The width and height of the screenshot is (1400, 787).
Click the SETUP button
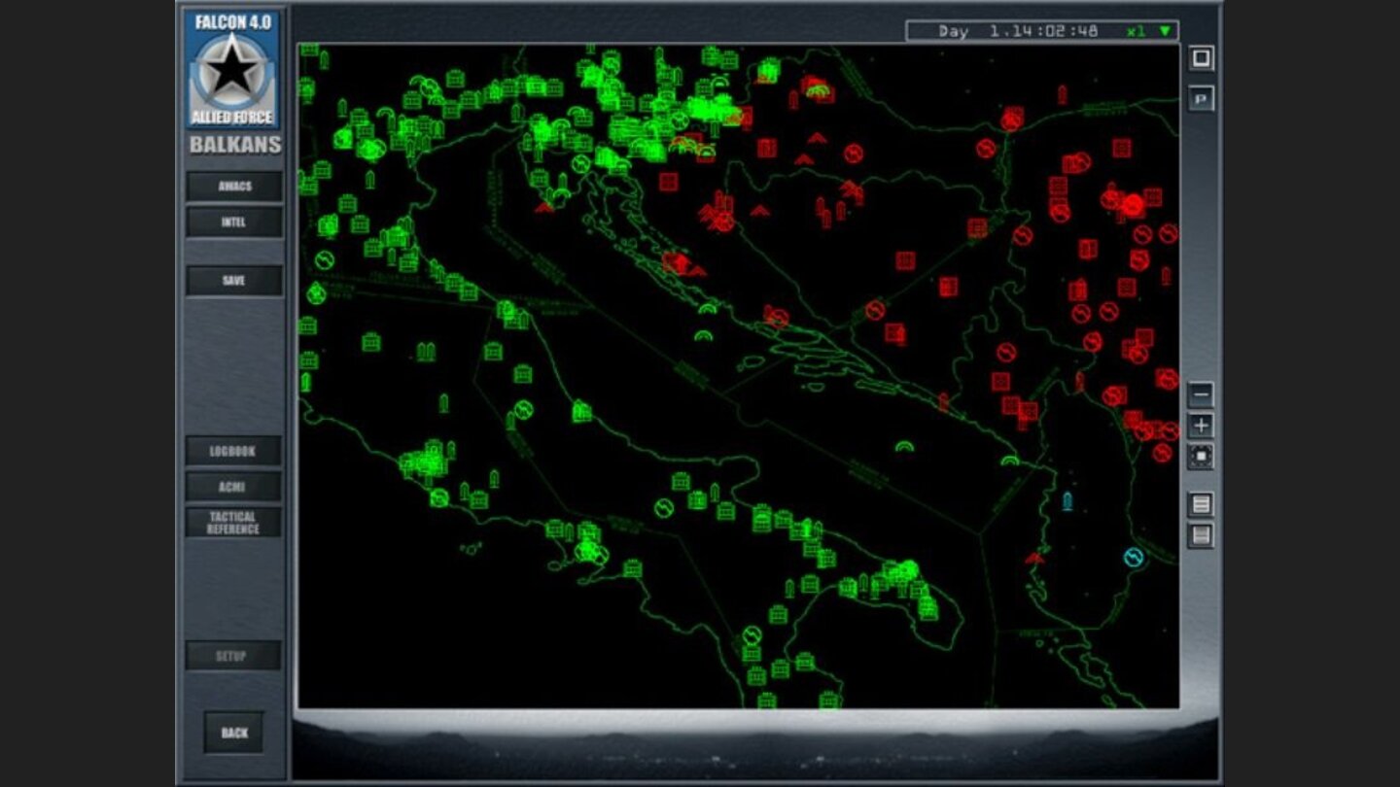click(x=233, y=656)
